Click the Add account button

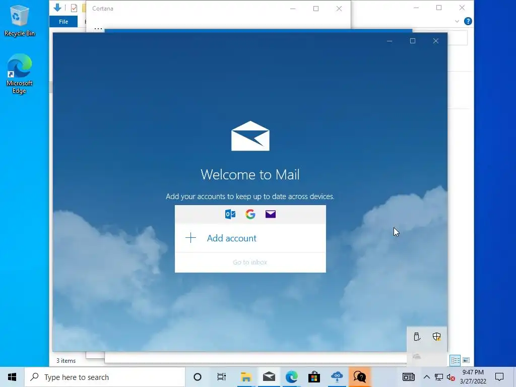(250, 238)
